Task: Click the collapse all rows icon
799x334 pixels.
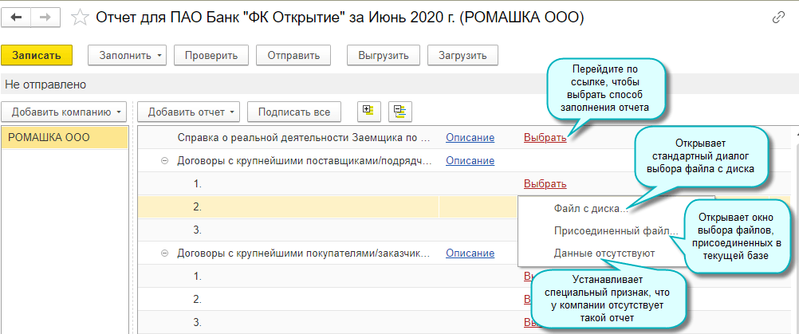Action: (x=399, y=111)
